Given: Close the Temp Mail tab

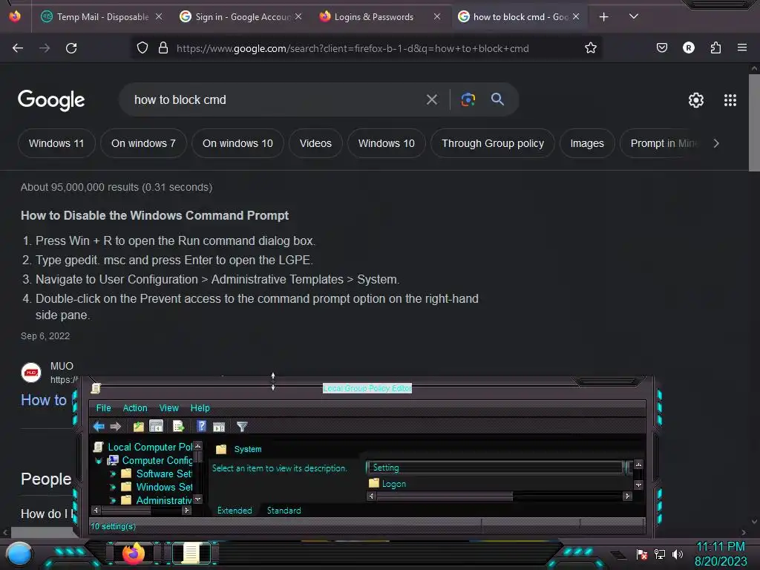Looking at the screenshot, I should (x=159, y=17).
